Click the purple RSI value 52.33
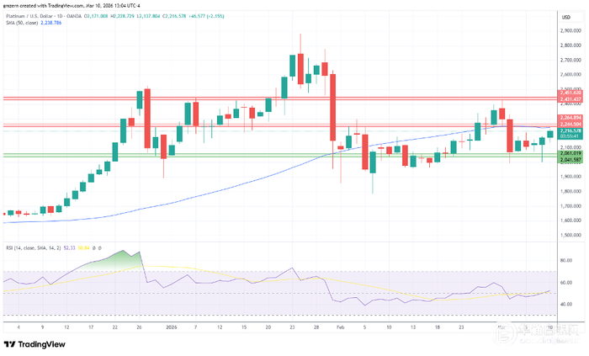The height and width of the screenshot is (356, 589). [69, 248]
